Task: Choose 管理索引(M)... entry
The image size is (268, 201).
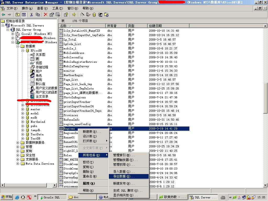Action: (x=129, y=155)
